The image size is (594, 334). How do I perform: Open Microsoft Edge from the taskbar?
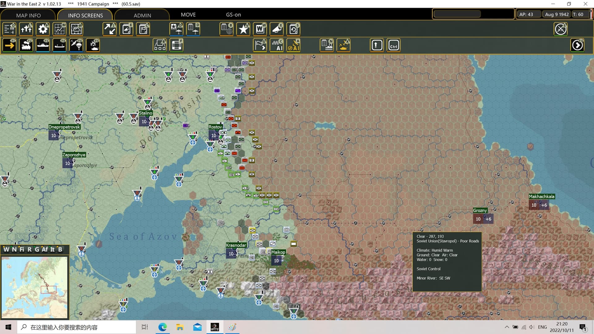point(162,327)
